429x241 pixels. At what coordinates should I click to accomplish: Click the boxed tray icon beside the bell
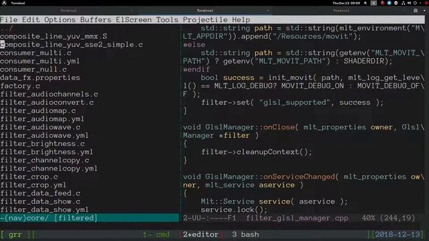tap(373, 3)
